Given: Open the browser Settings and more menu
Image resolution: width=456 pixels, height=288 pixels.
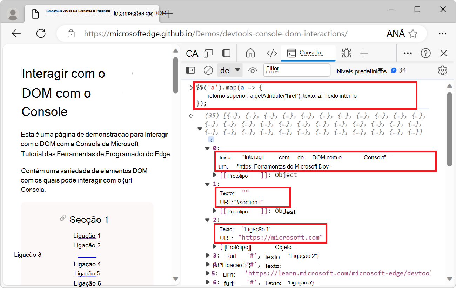Looking at the screenshot, I should coord(442,34).
